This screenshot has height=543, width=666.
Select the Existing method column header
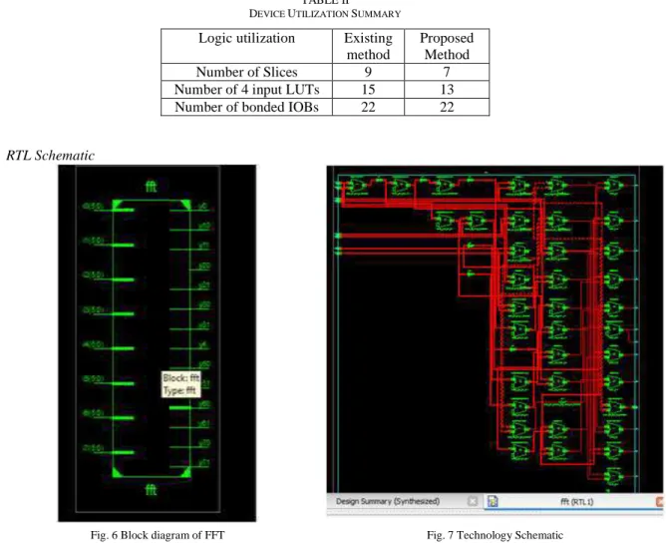[368, 46]
